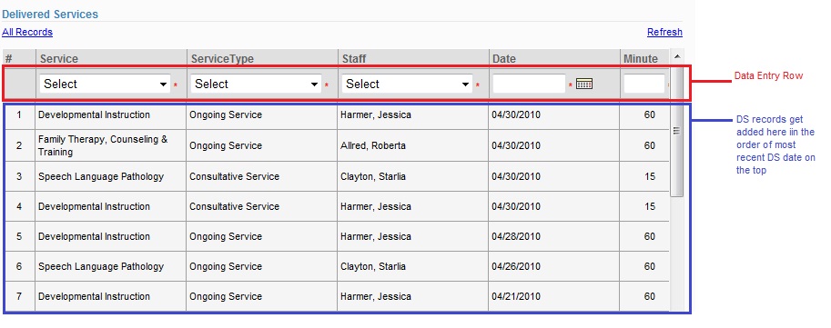Open the Staff Select dropdown
This screenshot has height=328, width=831.
click(407, 84)
